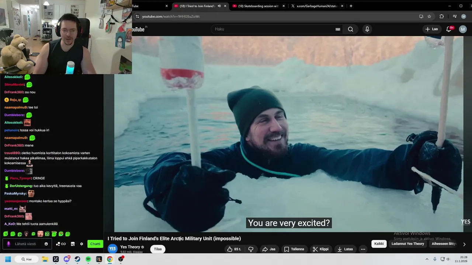This screenshot has height=265, width=472.
Task: Open the Chrome profile avatar
Action: 464,17
